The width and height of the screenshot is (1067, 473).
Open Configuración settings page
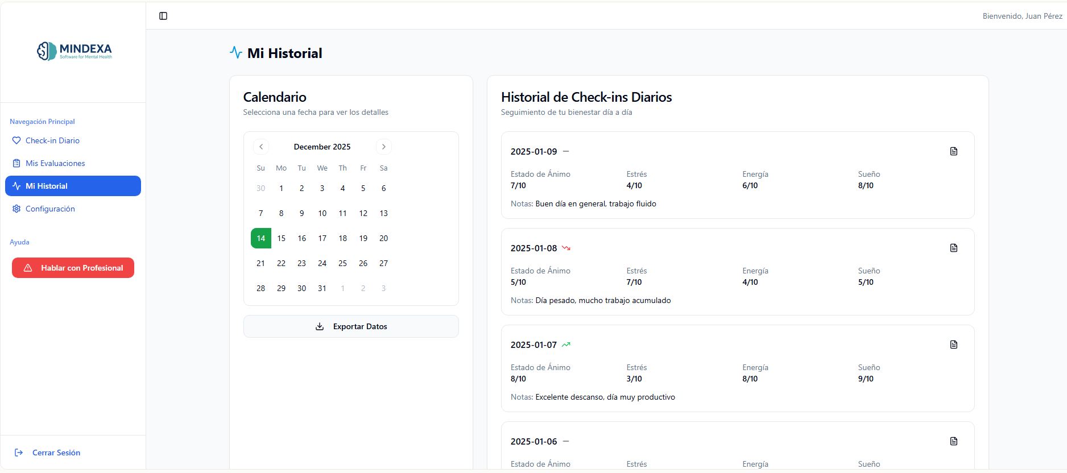coord(50,209)
